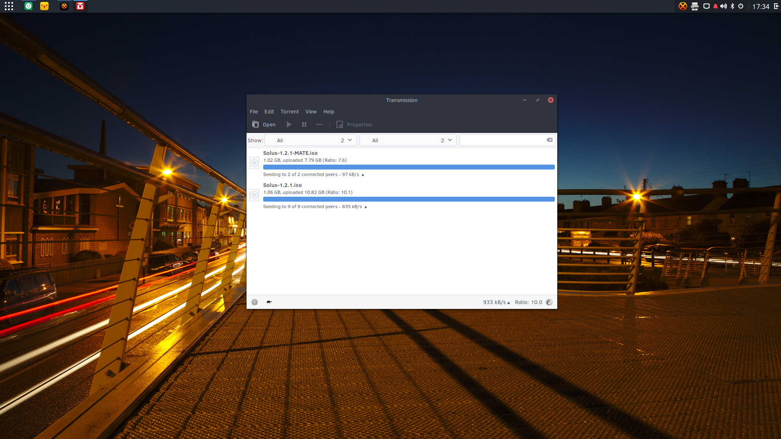Open the Raven sidebar toggle icon
This screenshot has width=781, height=439.
[777, 6]
